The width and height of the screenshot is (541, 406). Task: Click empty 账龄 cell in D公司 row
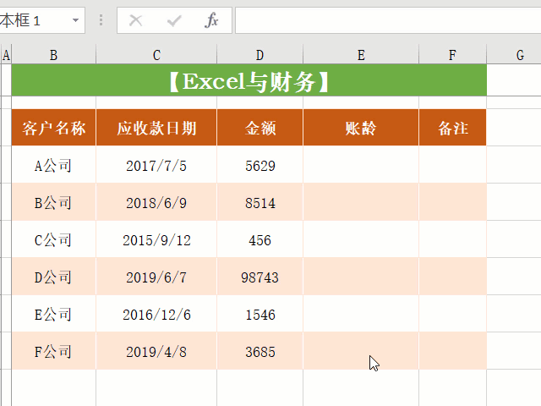pos(361,277)
